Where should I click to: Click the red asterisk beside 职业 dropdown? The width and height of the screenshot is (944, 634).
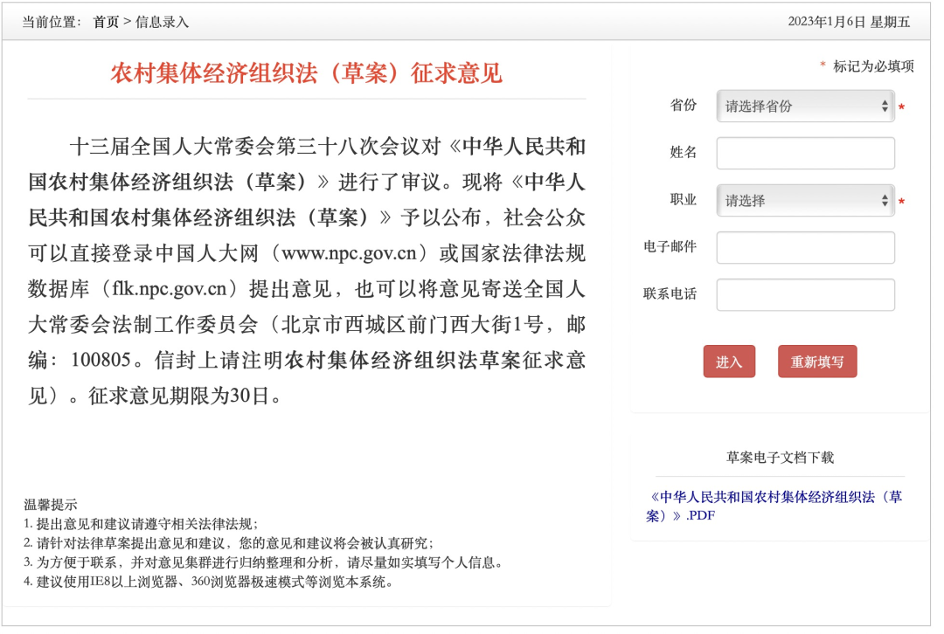tap(901, 203)
